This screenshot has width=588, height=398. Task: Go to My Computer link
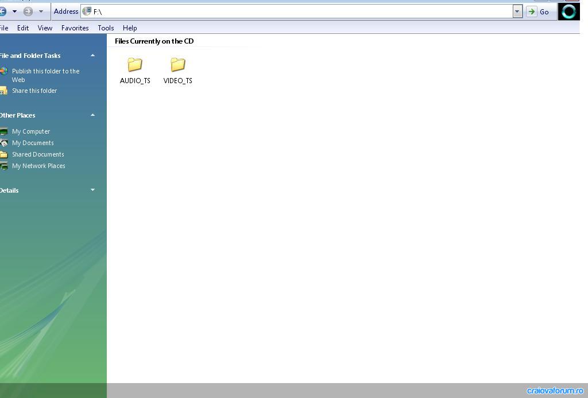pos(31,131)
